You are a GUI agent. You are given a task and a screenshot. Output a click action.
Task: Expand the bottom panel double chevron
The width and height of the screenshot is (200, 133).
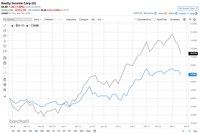[x=183, y=131]
